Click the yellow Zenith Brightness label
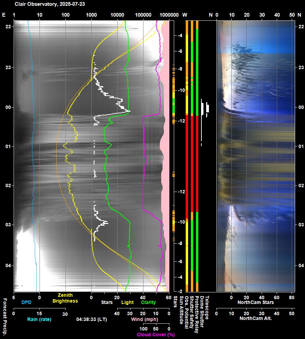 (x=65, y=298)
